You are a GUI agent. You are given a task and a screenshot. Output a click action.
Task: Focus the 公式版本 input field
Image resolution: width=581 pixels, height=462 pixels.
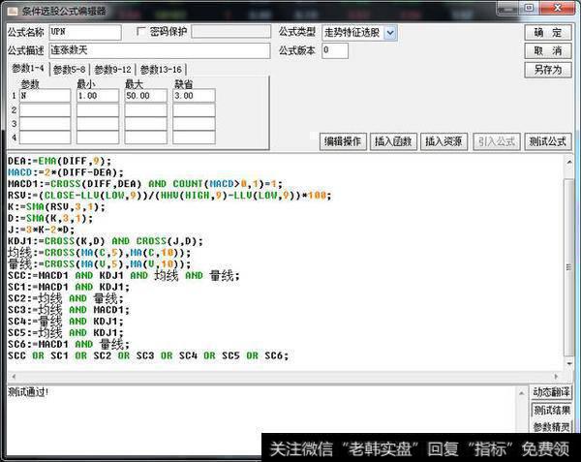click(x=335, y=50)
